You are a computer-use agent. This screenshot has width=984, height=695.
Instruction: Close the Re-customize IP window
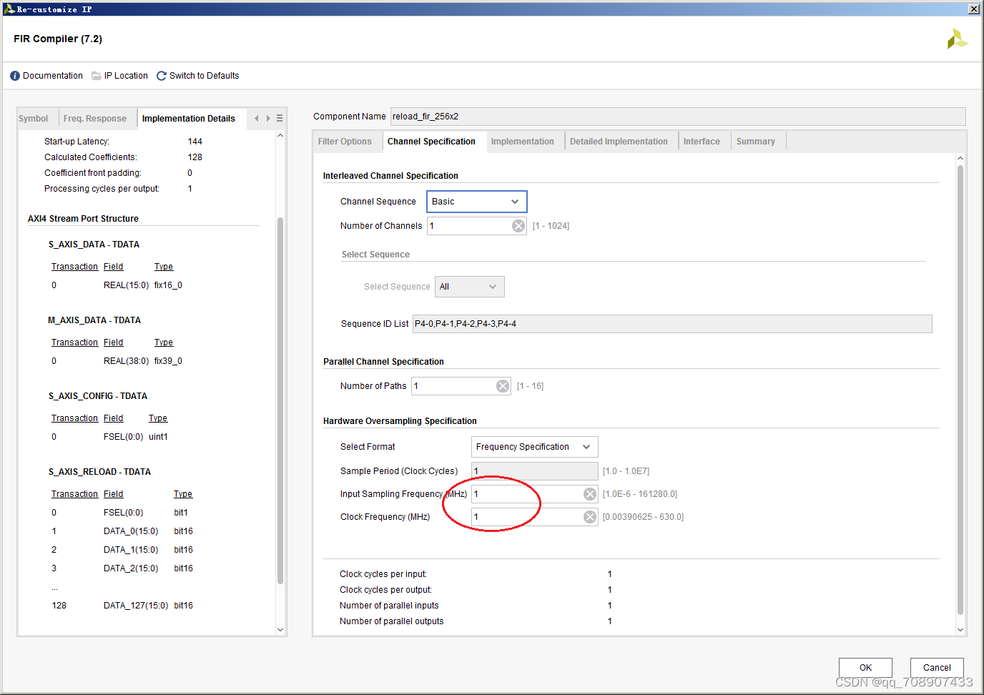tap(973, 9)
